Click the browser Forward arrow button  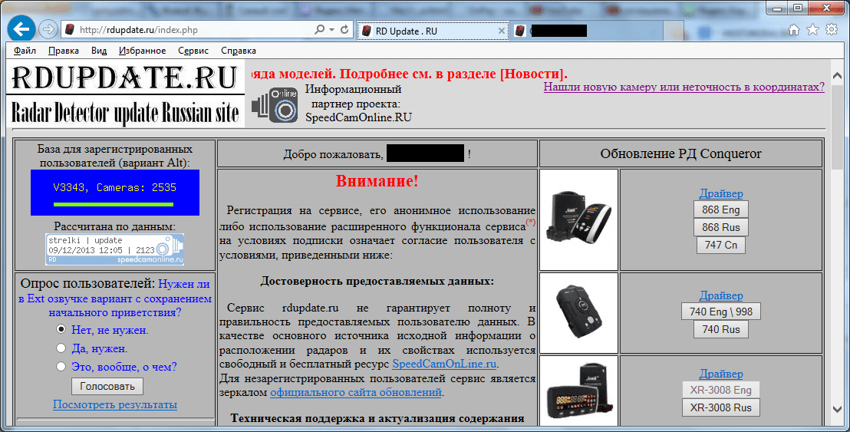click(x=48, y=30)
